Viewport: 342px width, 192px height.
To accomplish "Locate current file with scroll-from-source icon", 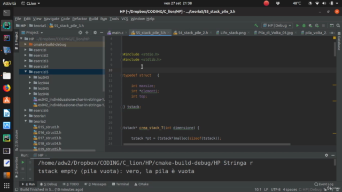I will 80,33.
